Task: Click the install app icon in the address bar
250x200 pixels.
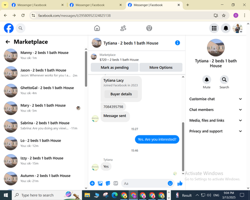Action: [x=216, y=15]
